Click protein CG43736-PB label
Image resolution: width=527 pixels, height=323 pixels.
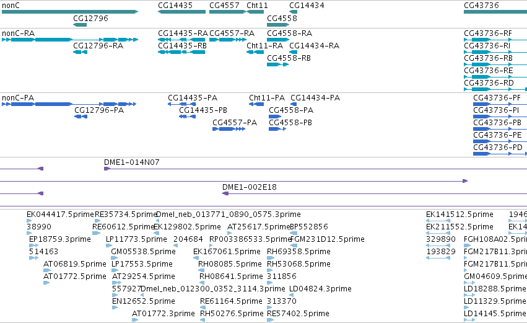pos(497,123)
